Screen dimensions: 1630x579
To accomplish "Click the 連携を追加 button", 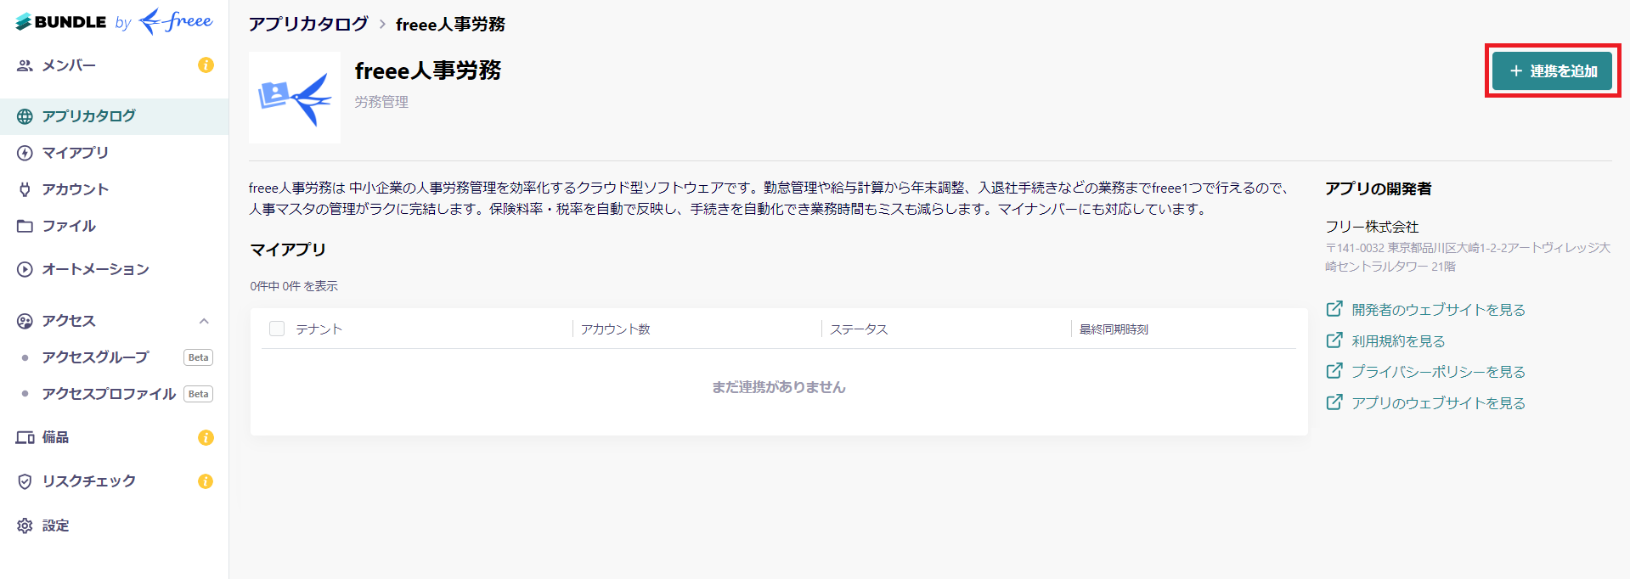I will pos(1553,71).
